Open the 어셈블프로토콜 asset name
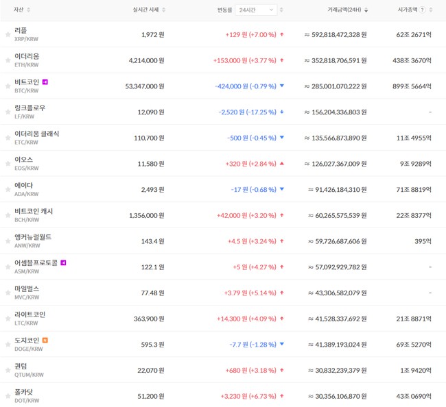446x407 pixels. point(36,263)
